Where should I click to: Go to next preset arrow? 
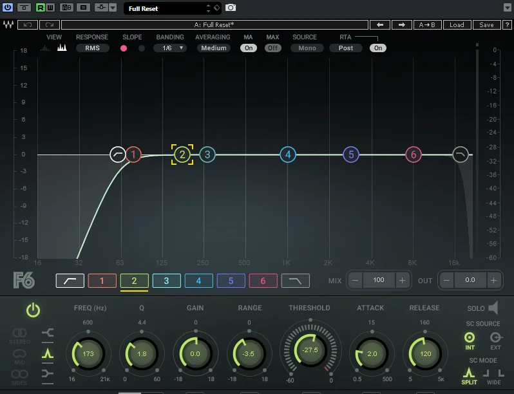click(402, 24)
